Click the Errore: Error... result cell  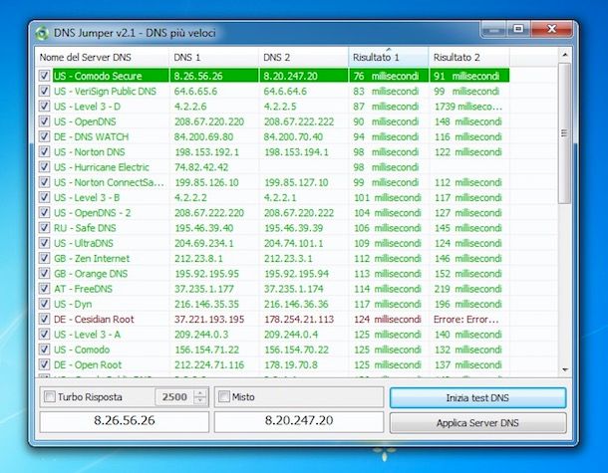coord(466,320)
